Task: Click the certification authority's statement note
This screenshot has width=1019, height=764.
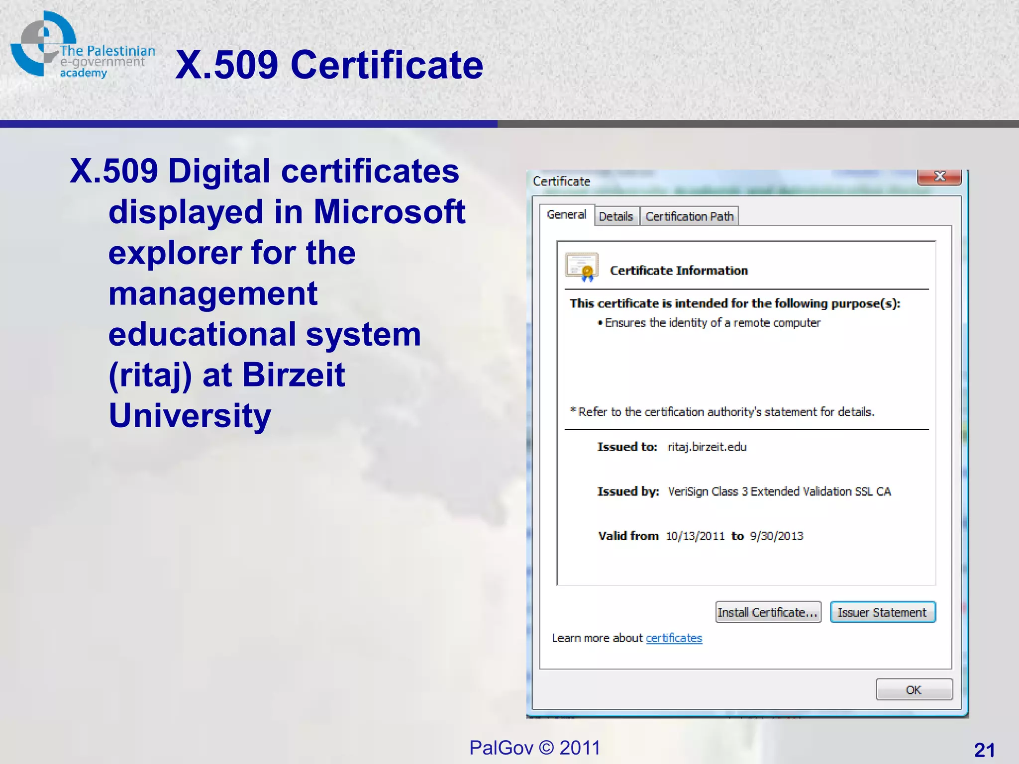Action: tap(722, 412)
